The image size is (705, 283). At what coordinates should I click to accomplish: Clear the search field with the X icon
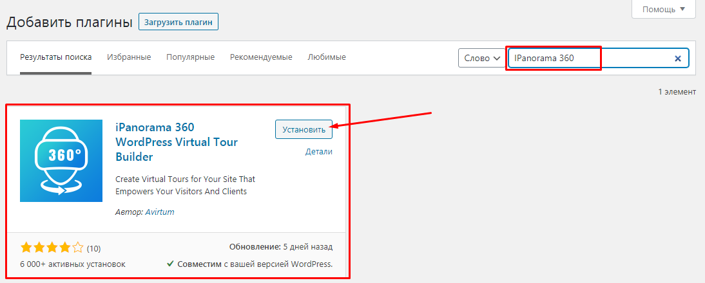point(677,59)
